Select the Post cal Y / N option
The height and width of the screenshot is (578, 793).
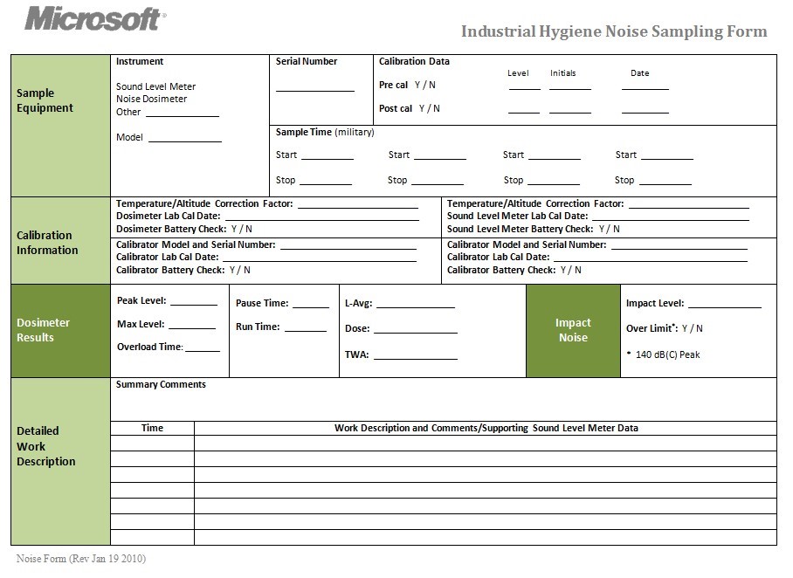[429, 108]
